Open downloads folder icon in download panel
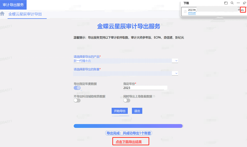Viewport: 247px width, 147px height. (x=226, y=3)
